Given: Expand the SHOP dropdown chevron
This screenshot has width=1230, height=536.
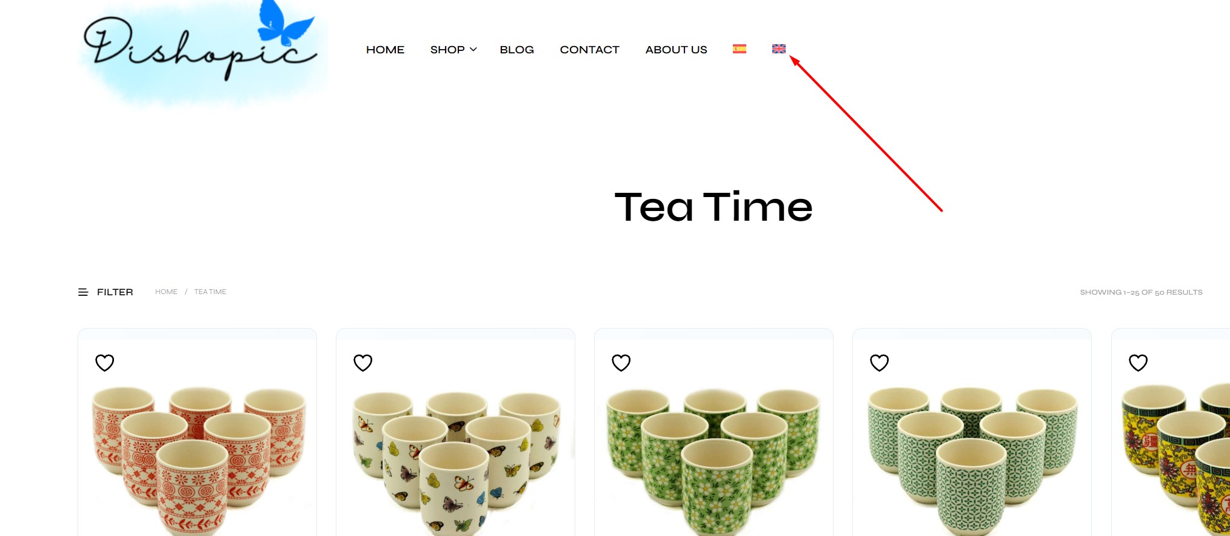Looking at the screenshot, I should click(473, 50).
